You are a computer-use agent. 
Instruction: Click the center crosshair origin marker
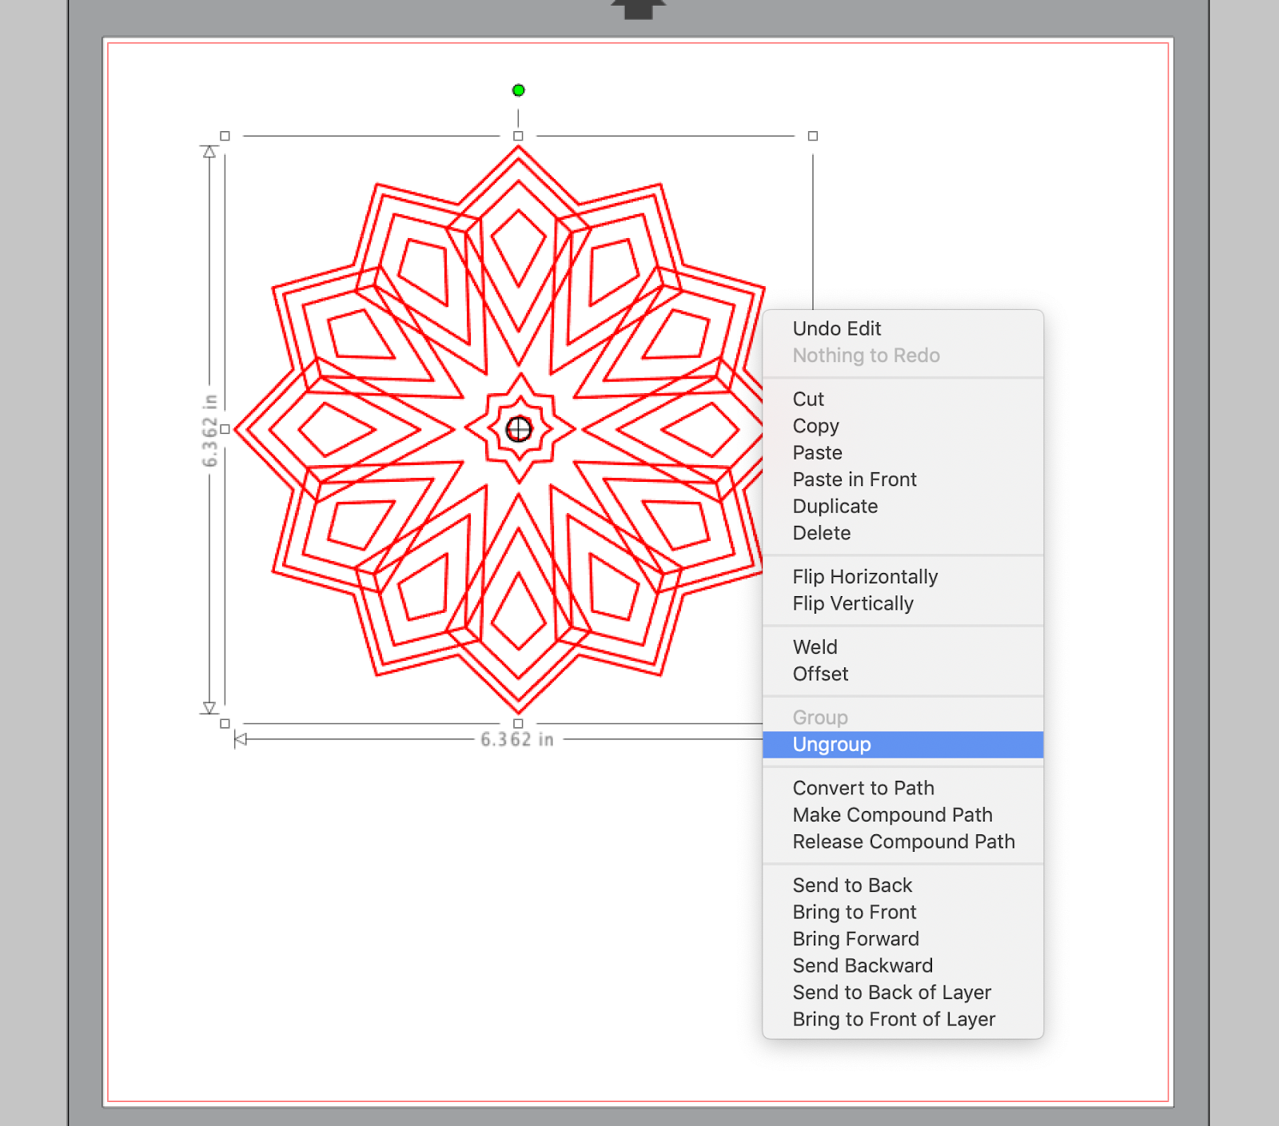point(519,429)
